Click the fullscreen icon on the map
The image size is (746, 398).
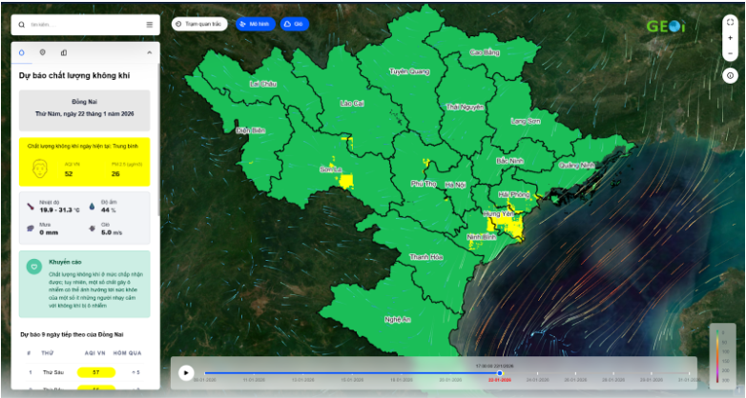[730, 22]
